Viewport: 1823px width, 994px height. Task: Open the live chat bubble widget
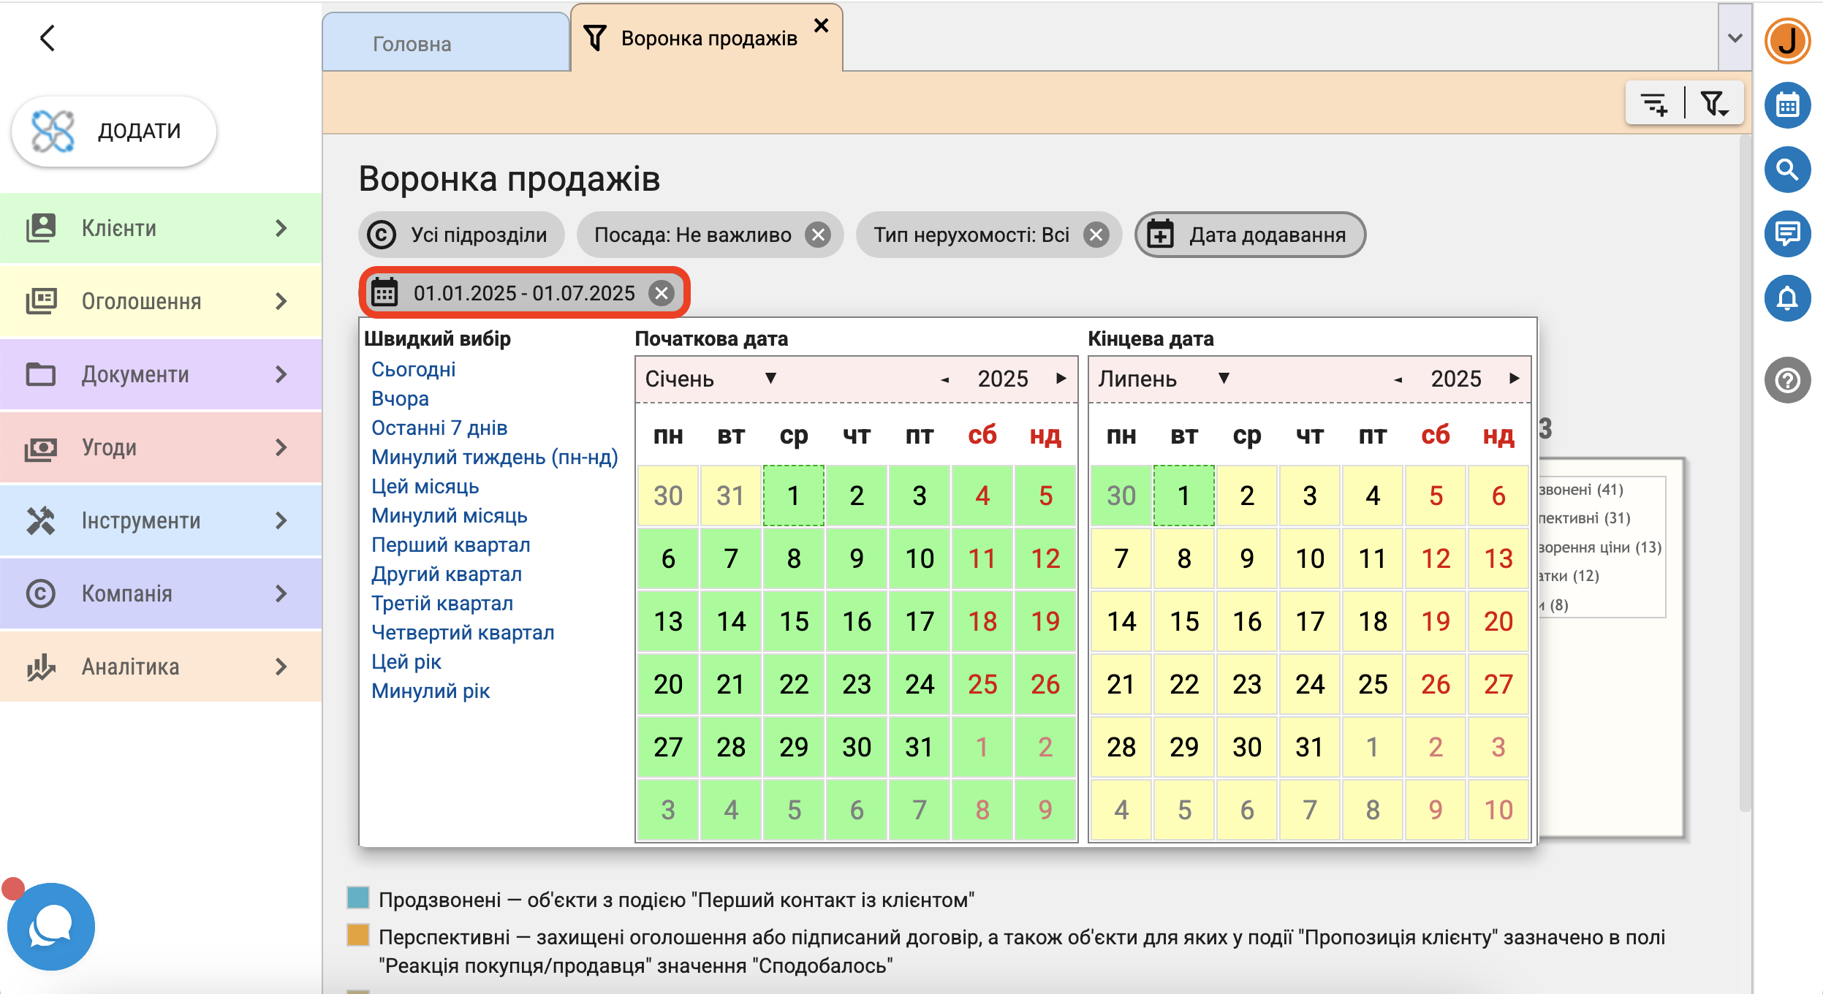pos(51,927)
